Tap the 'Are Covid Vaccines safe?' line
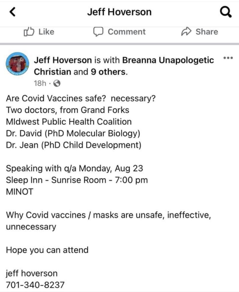239x292 pixels. tap(81, 98)
